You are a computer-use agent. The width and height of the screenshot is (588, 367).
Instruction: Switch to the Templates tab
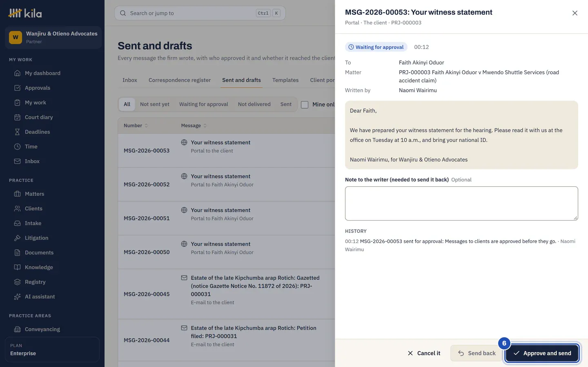click(x=285, y=80)
